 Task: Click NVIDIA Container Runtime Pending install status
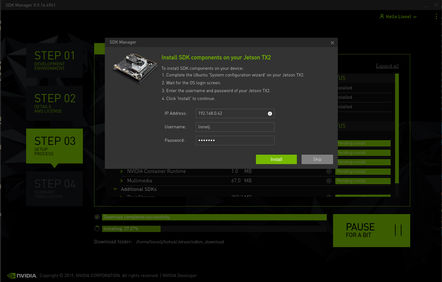tap(363, 172)
